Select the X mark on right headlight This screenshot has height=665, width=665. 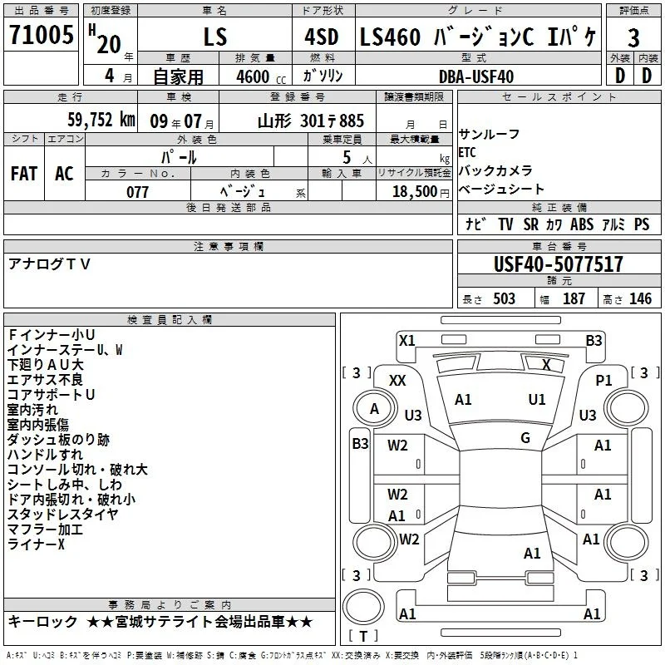pos(546,365)
